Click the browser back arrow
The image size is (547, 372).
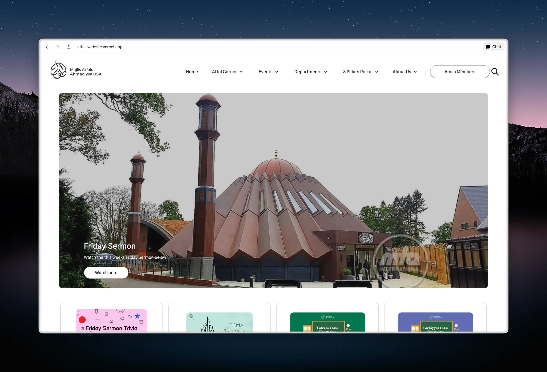point(47,47)
